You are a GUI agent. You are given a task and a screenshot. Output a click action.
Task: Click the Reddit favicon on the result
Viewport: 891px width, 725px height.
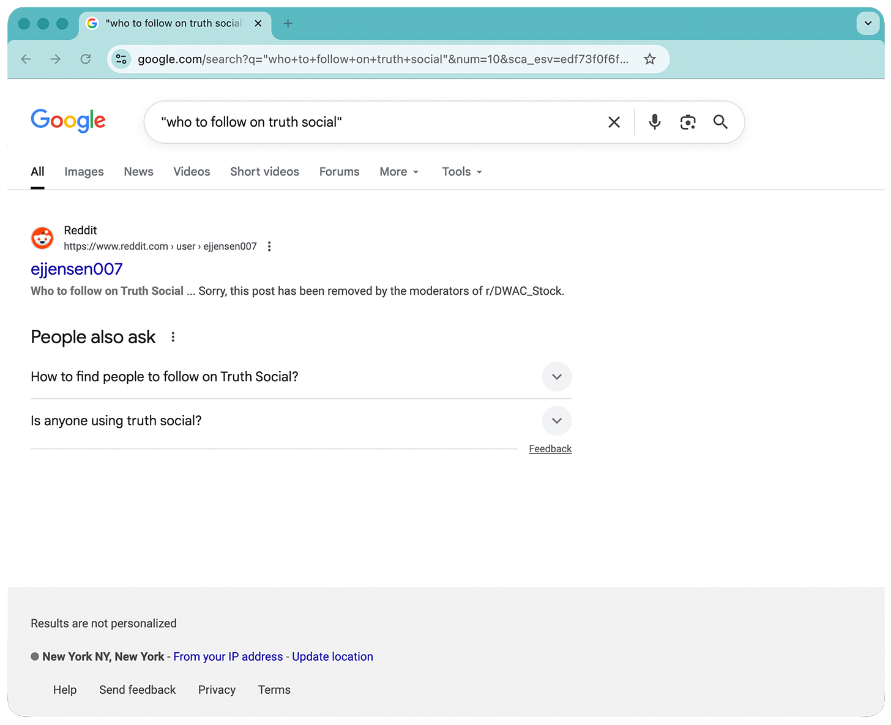coord(42,238)
